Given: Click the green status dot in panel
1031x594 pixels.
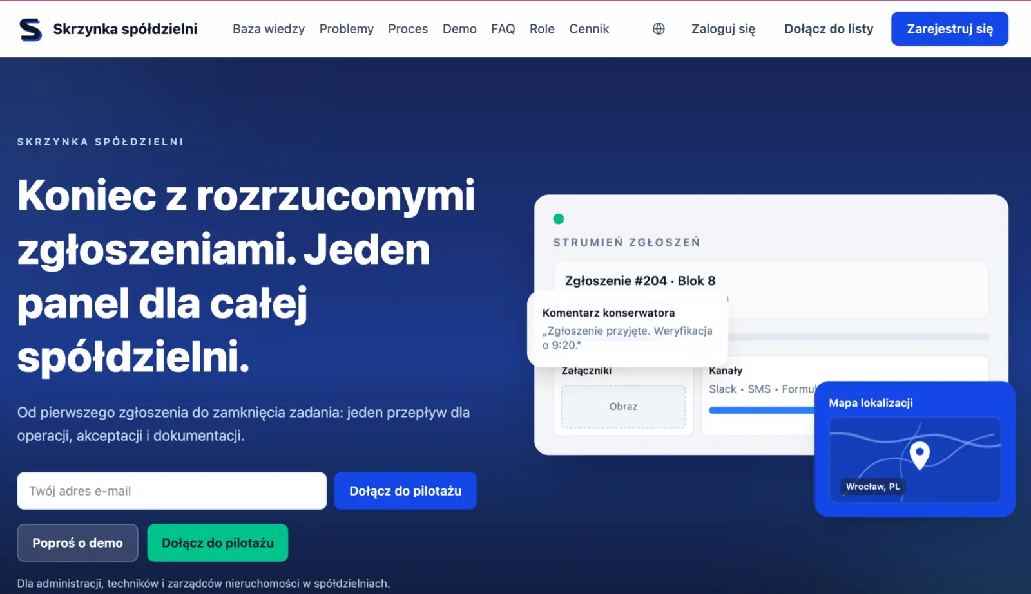Looking at the screenshot, I should 559,219.
